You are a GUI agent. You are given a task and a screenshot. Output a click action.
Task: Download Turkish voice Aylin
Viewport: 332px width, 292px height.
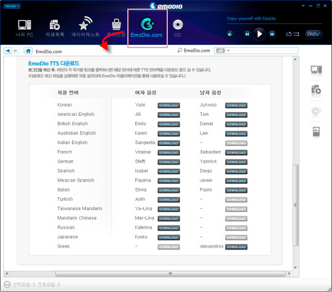pos(168,200)
